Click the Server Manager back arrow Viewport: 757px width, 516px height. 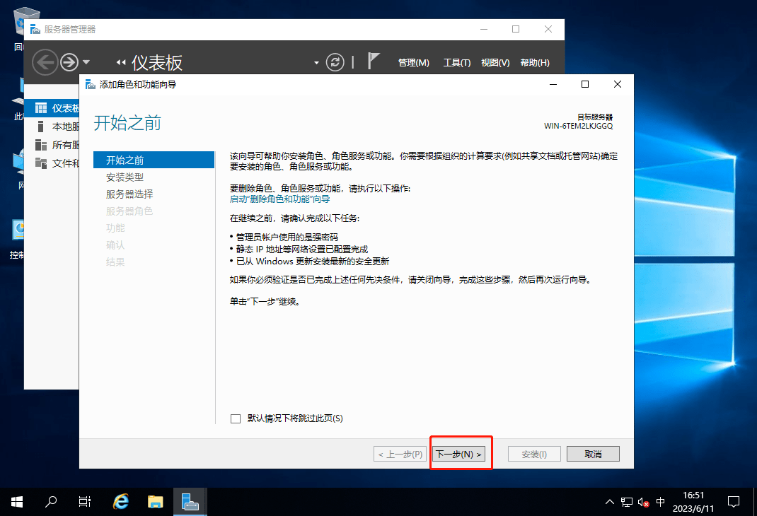[45, 62]
